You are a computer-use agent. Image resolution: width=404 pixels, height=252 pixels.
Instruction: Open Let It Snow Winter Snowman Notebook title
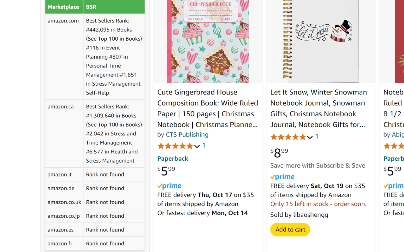tap(318, 108)
